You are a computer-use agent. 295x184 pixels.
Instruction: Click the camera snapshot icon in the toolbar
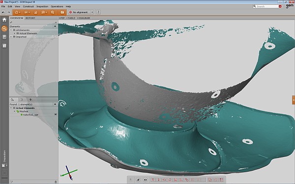tap(62, 12)
